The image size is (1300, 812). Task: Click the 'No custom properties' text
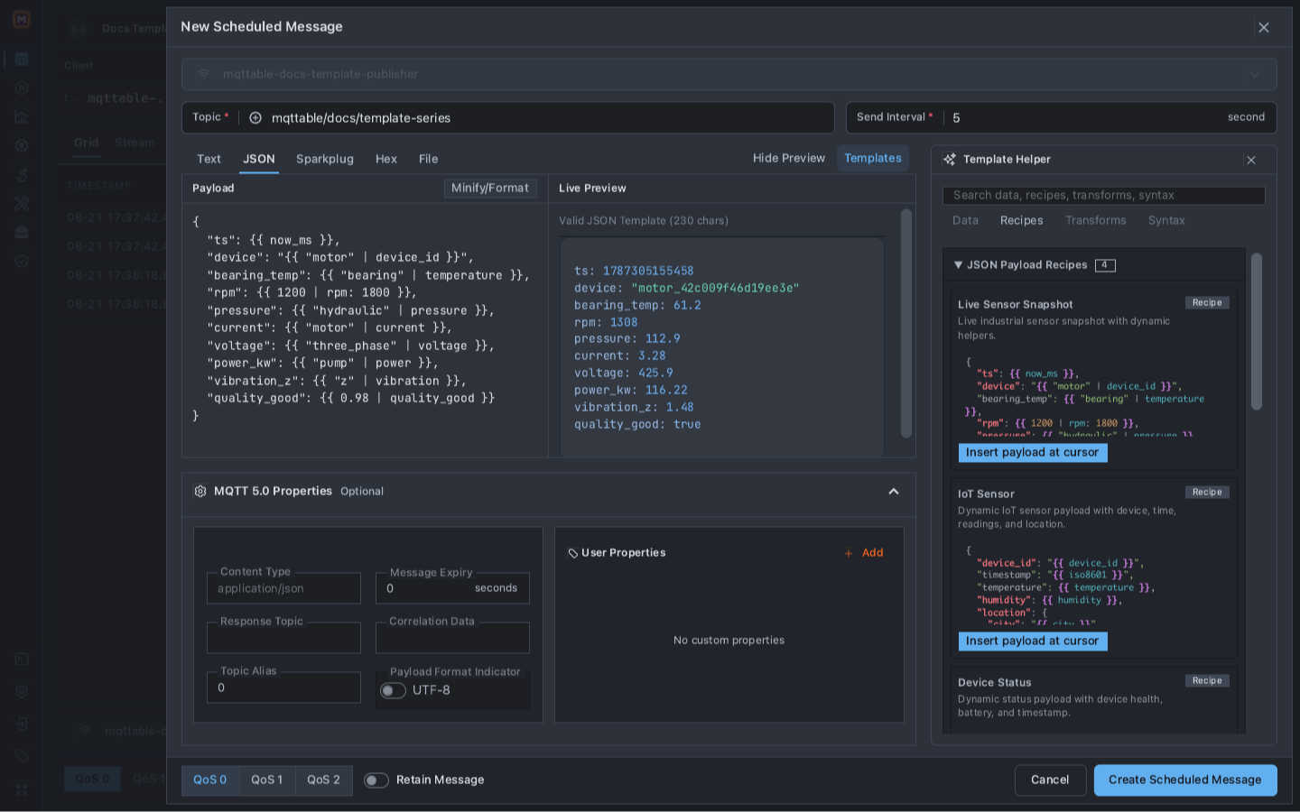point(729,641)
